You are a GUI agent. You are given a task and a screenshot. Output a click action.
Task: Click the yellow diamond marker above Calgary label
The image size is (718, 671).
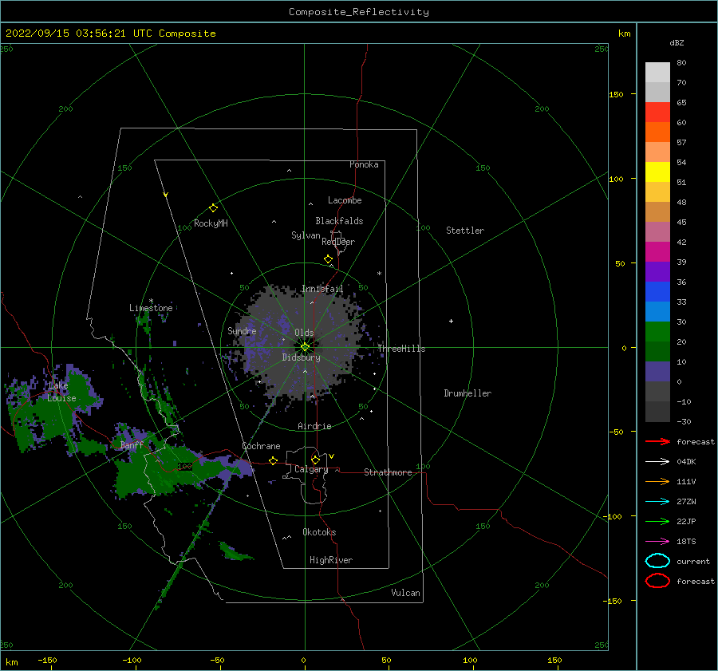click(315, 460)
